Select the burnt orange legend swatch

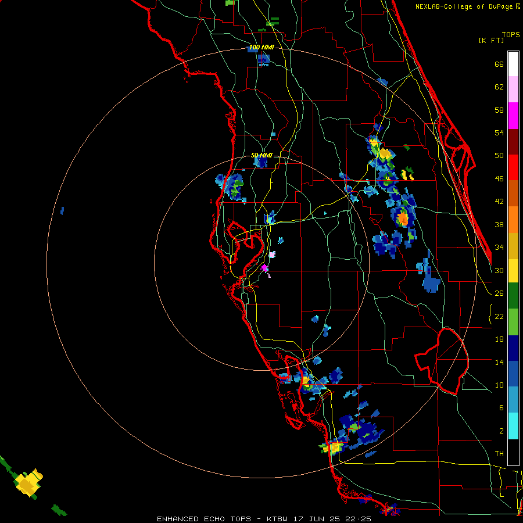click(513, 193)
